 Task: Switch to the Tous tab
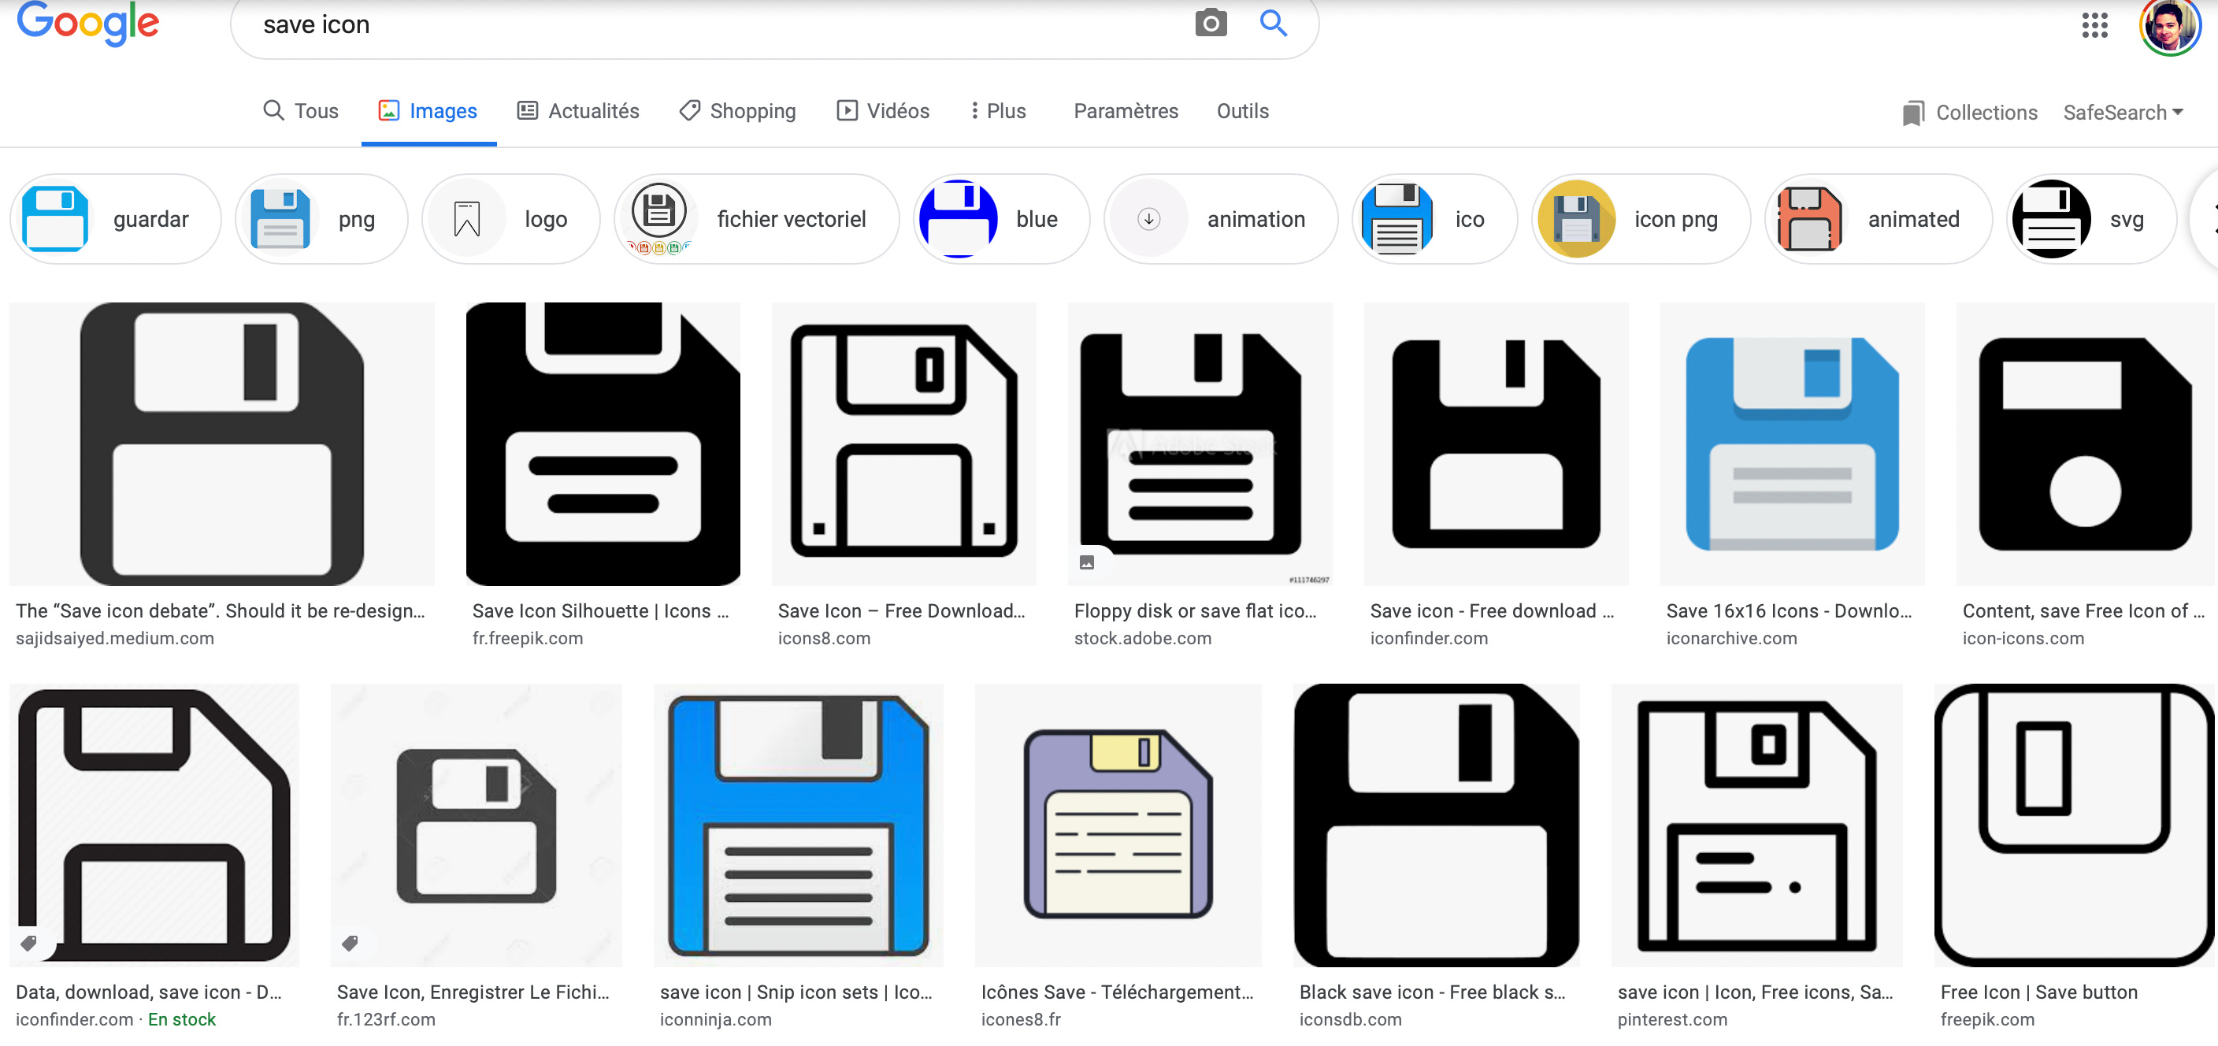point(301,111)
